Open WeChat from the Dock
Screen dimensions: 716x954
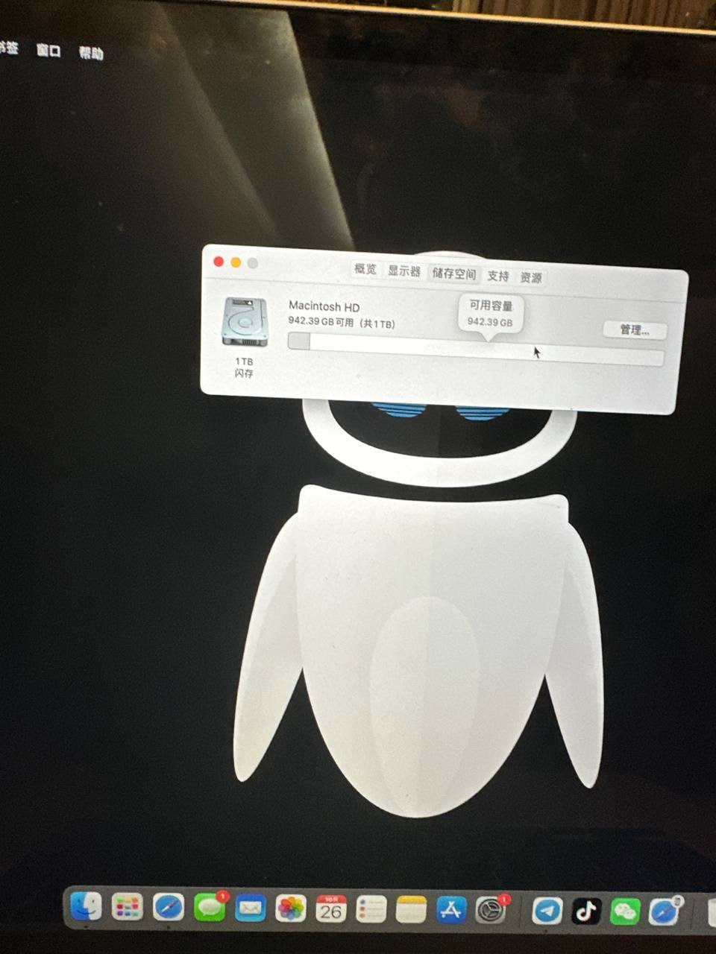(625, 911)
